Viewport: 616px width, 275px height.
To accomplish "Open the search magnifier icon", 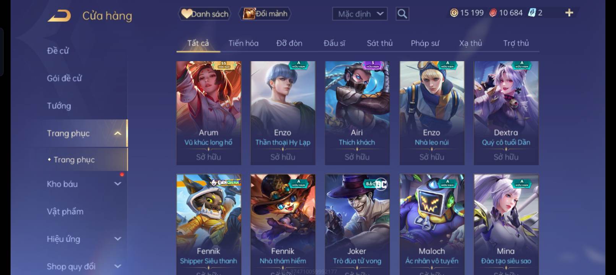I will 402,14.
